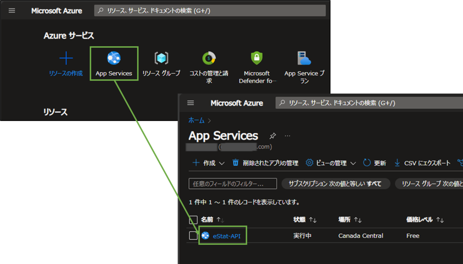Click 削除されたアプリの管理 toolbar button

(x=265, y=163)
